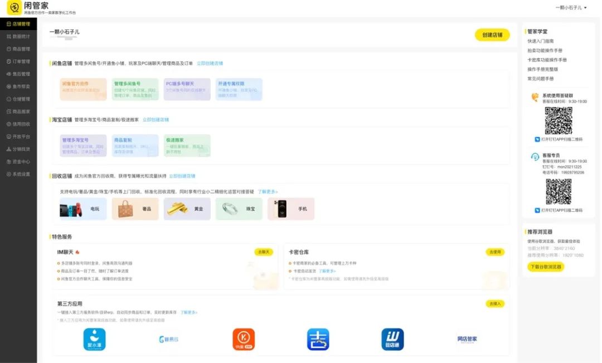Click DingTalk icon under 客服专员 QR code
This screenshot has width=602, height=363.
pyautogui.click(x=537, y=211)
